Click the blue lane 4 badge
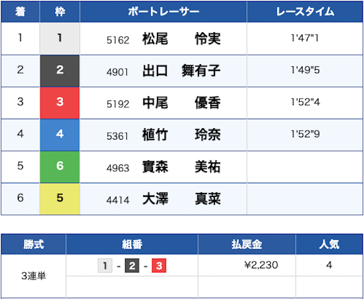Image resolution: width=364 pixels, height=299 pixels. coord(60,135)
